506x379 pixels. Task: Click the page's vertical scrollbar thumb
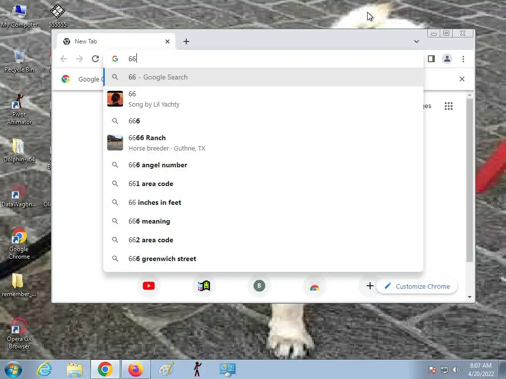(469, 181)
